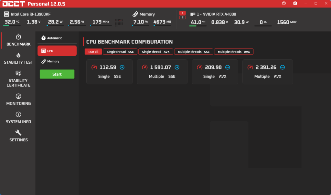Select GPU 1 selector badge
331x195 pixels.
(182, 13)
